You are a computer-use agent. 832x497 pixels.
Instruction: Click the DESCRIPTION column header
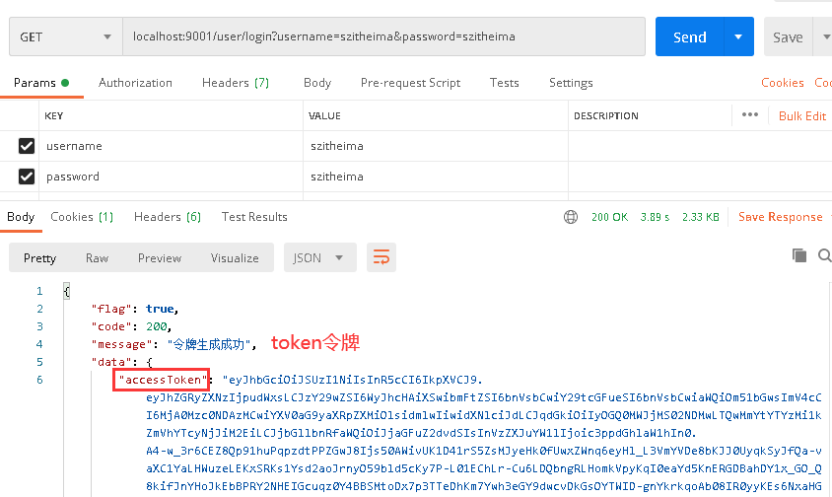pyautogui.click(x=606, y=115)
